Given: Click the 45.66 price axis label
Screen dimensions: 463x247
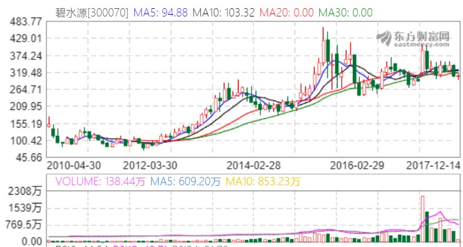Looking at the screenshot, I should click(26, 158).
